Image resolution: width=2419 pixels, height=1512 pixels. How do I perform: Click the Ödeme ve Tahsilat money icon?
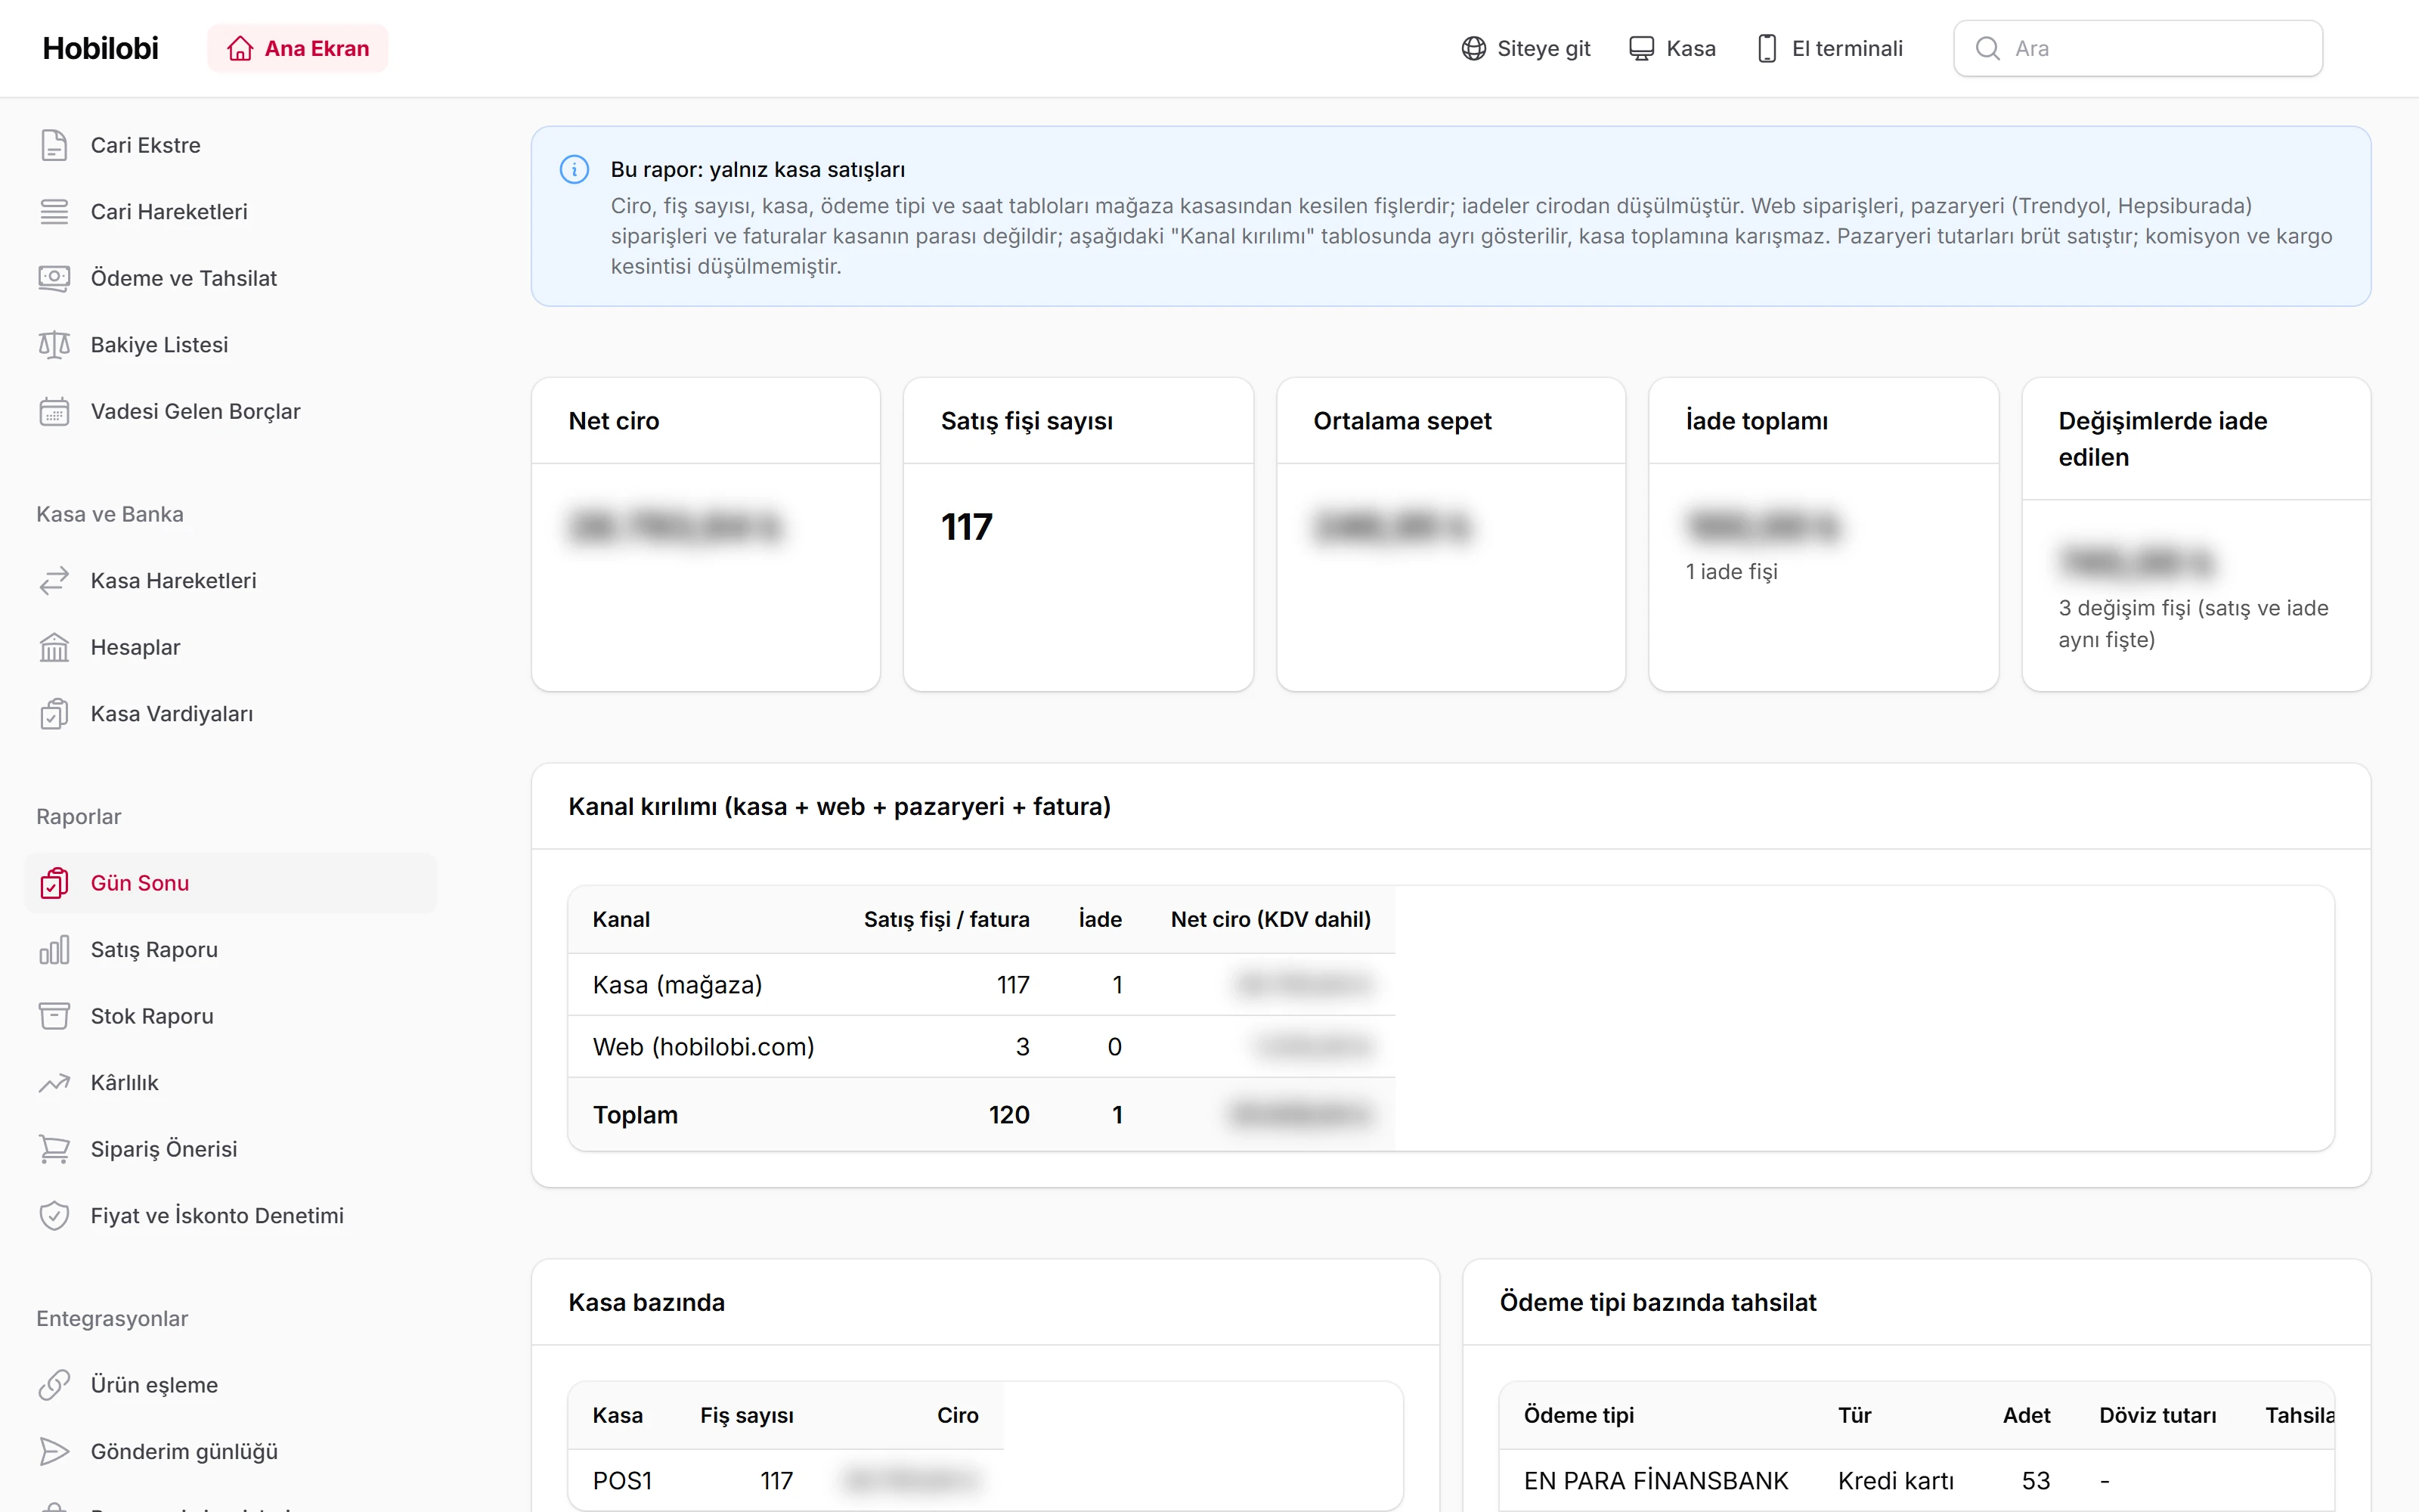coord(54,278)
